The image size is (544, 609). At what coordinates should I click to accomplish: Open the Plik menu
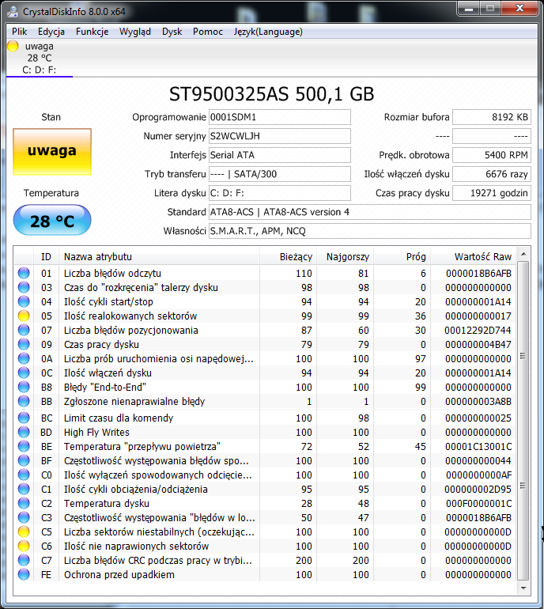(20, 32)
